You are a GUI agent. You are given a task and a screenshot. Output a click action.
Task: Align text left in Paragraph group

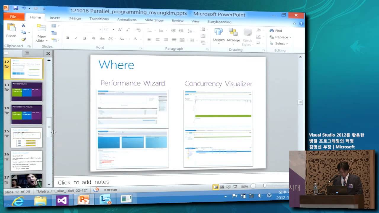[x=150, y=39]
